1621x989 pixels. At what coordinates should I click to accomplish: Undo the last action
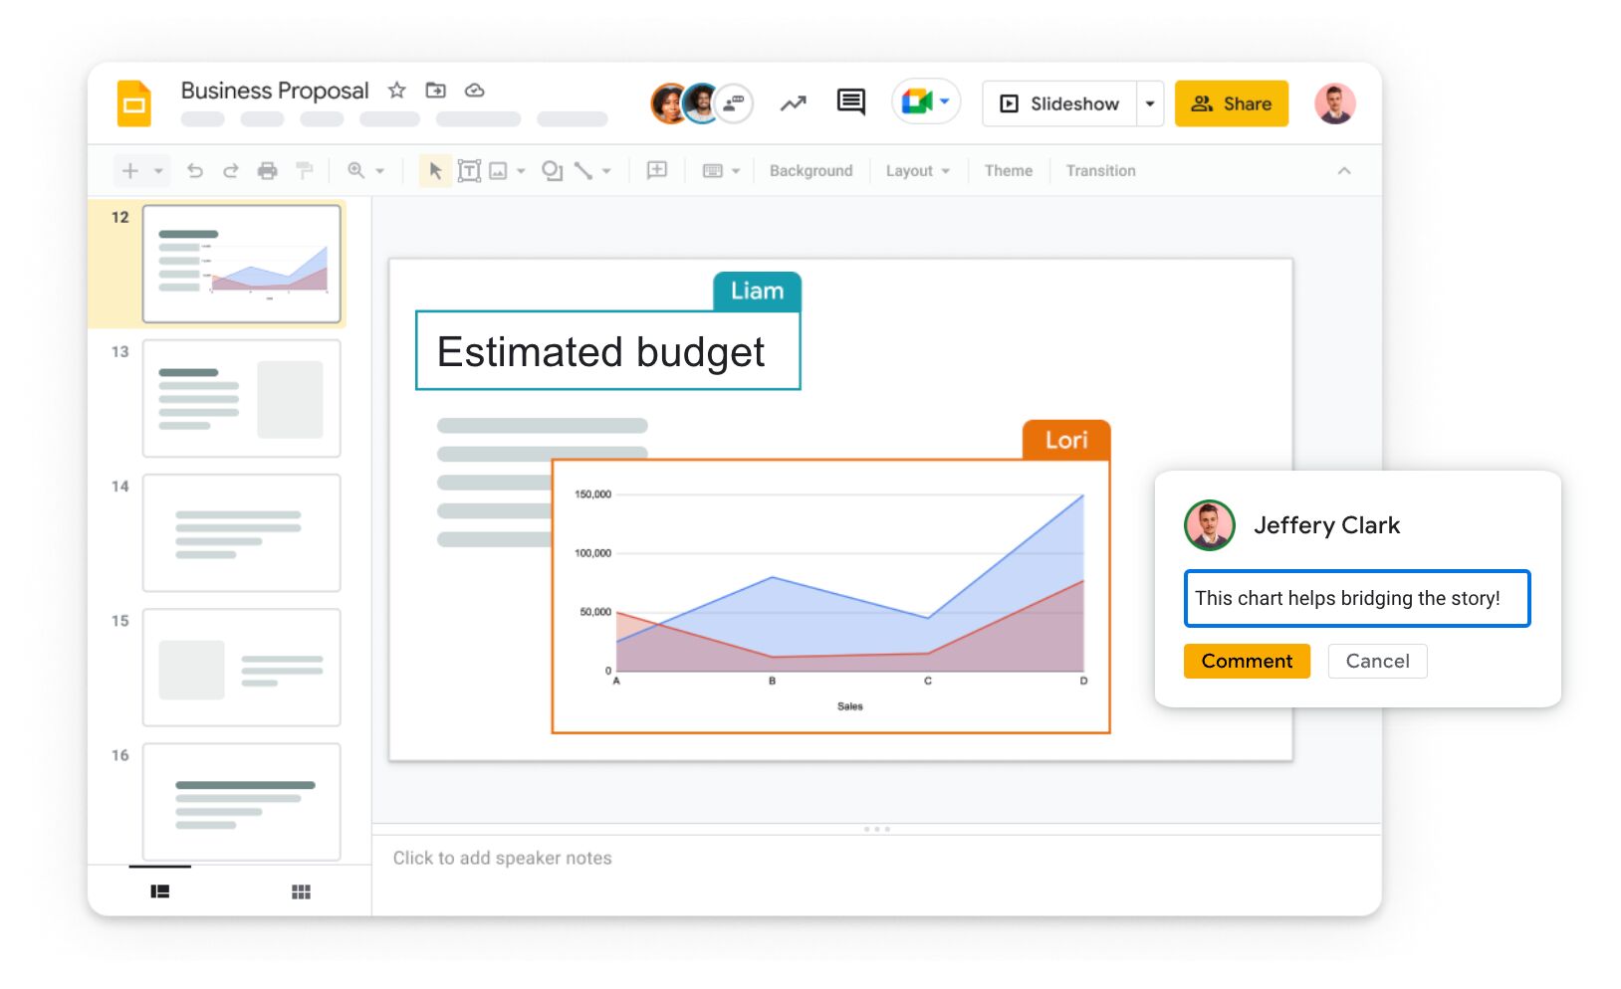(x=195, y=170)
